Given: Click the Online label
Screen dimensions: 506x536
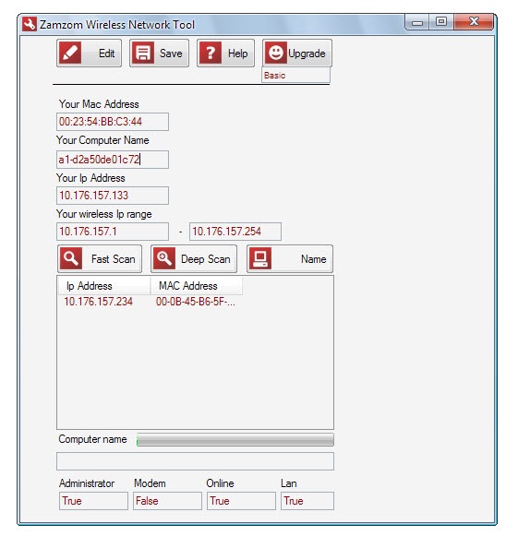Looking at the screenshot, I should point(220,483).
